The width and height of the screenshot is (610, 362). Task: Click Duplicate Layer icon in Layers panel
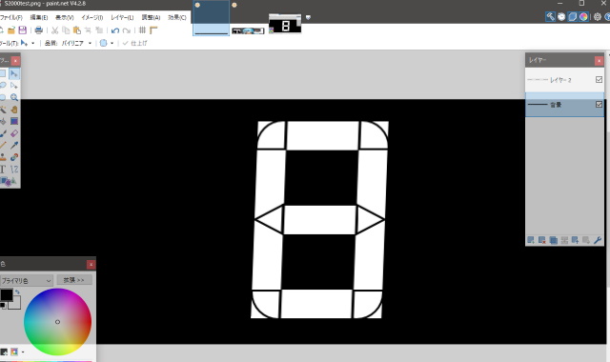pyautogui.click(x=553, y=240)
